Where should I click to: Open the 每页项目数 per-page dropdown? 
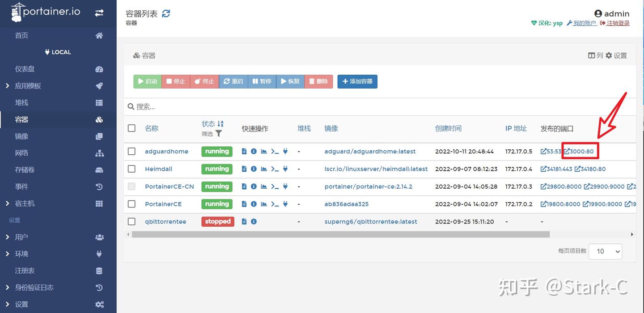pyautogui.click(x=606, y=251)
